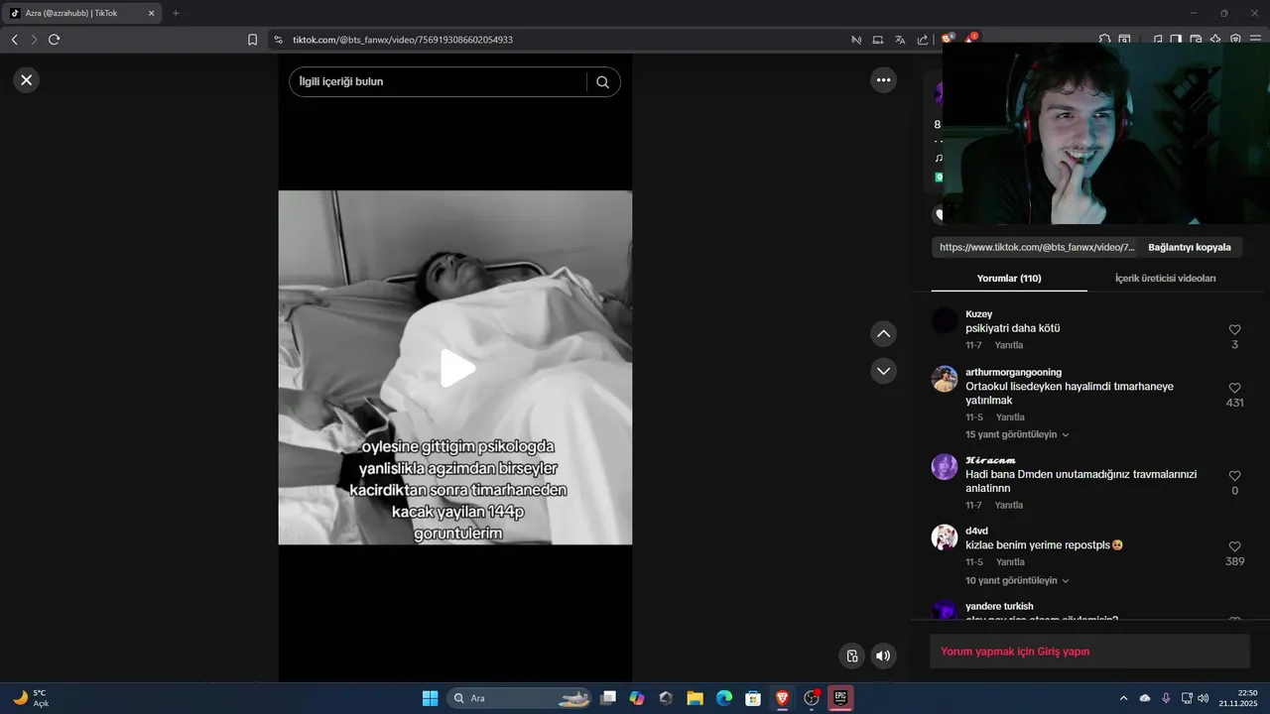1270x714 pixels.
Task: Like the 'Hadi bana Dmden' comment heart
Action: pyautogui.click(x=1234, y=476)
